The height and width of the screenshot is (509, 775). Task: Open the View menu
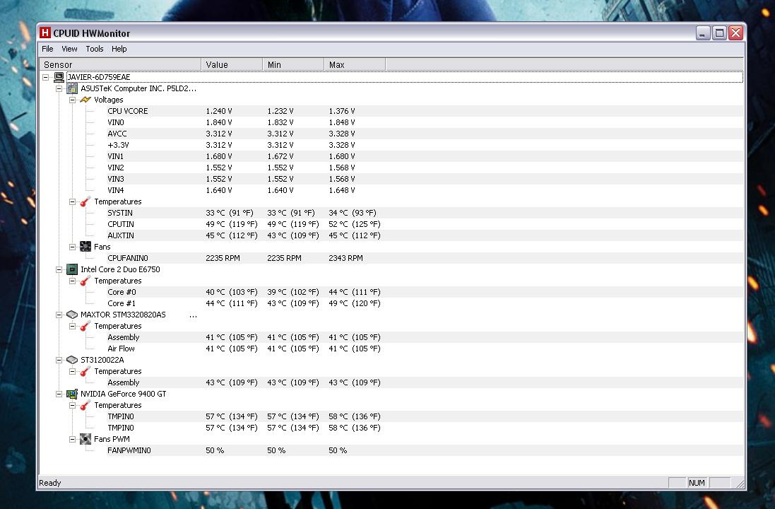click(x=69, y=49)
